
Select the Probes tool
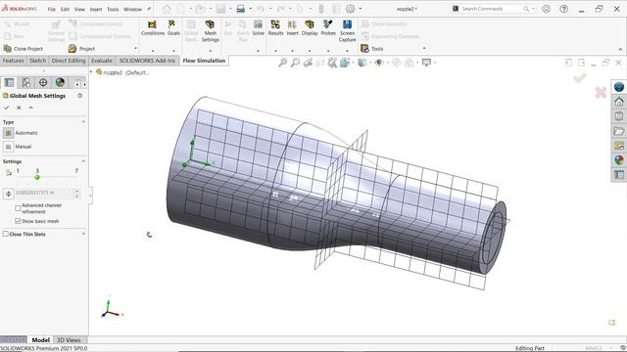click(328, 28)
